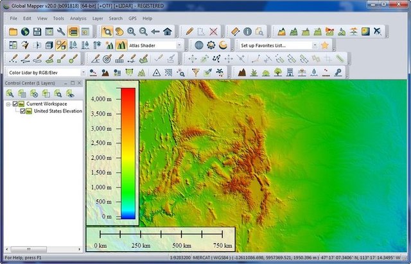Collapse the Current Workspace tree node
This screenshot has width=411, height=264.
(x=8, y=104)
